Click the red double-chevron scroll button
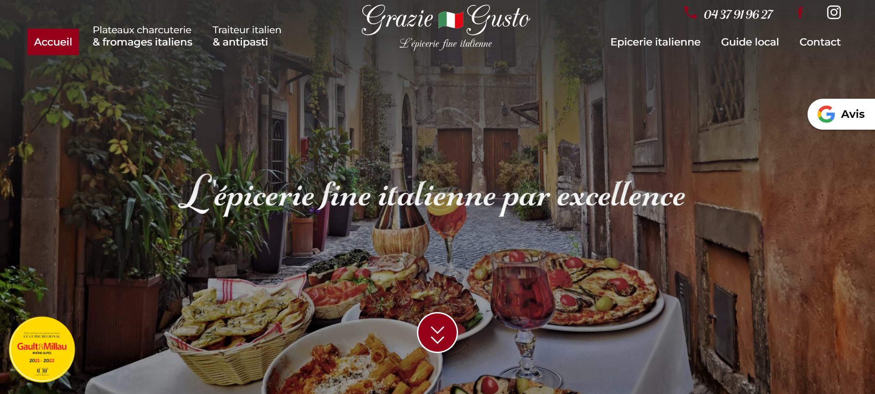 pyautogui.click(x=437, y=333)
